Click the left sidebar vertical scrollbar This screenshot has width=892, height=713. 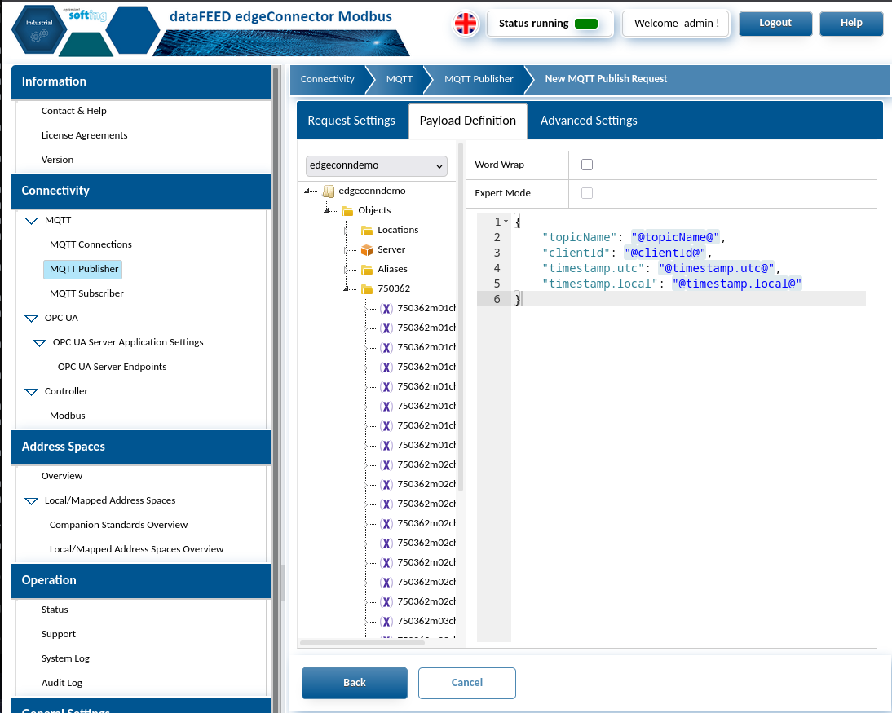276,390
